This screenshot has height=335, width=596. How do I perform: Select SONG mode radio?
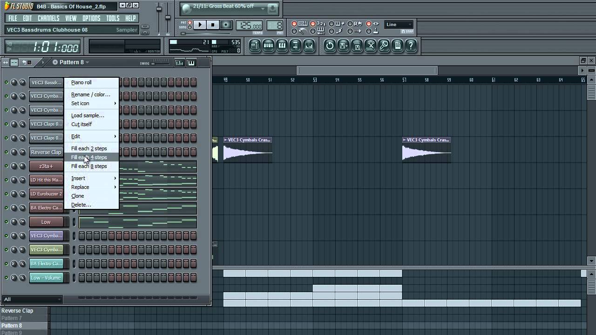coord(190,27)
